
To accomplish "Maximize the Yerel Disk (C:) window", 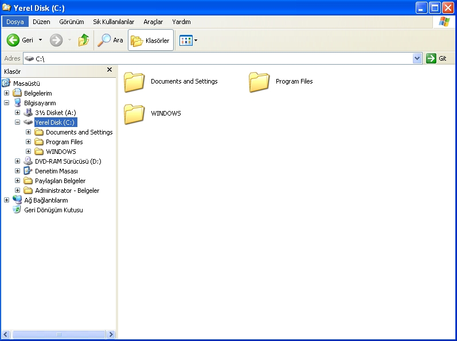I will [435, 8].
